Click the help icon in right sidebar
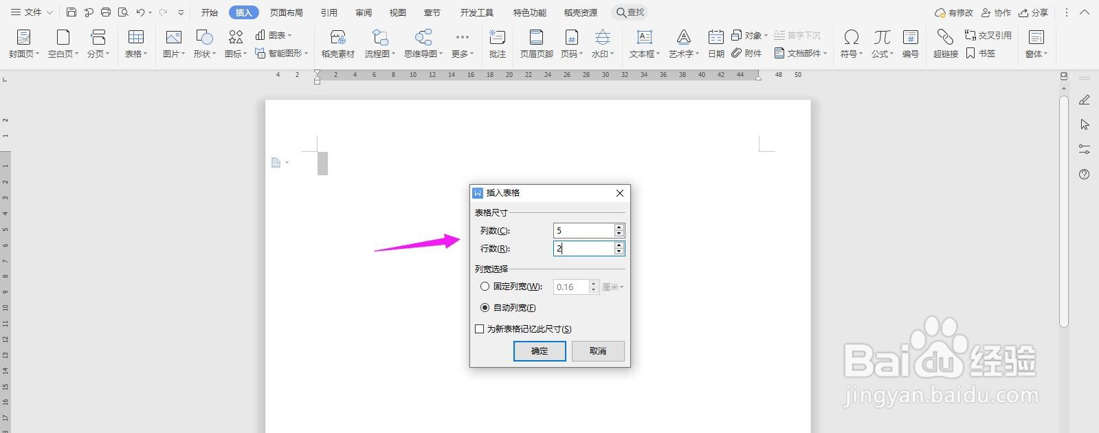1099x433 pixels. (1085, 175)
